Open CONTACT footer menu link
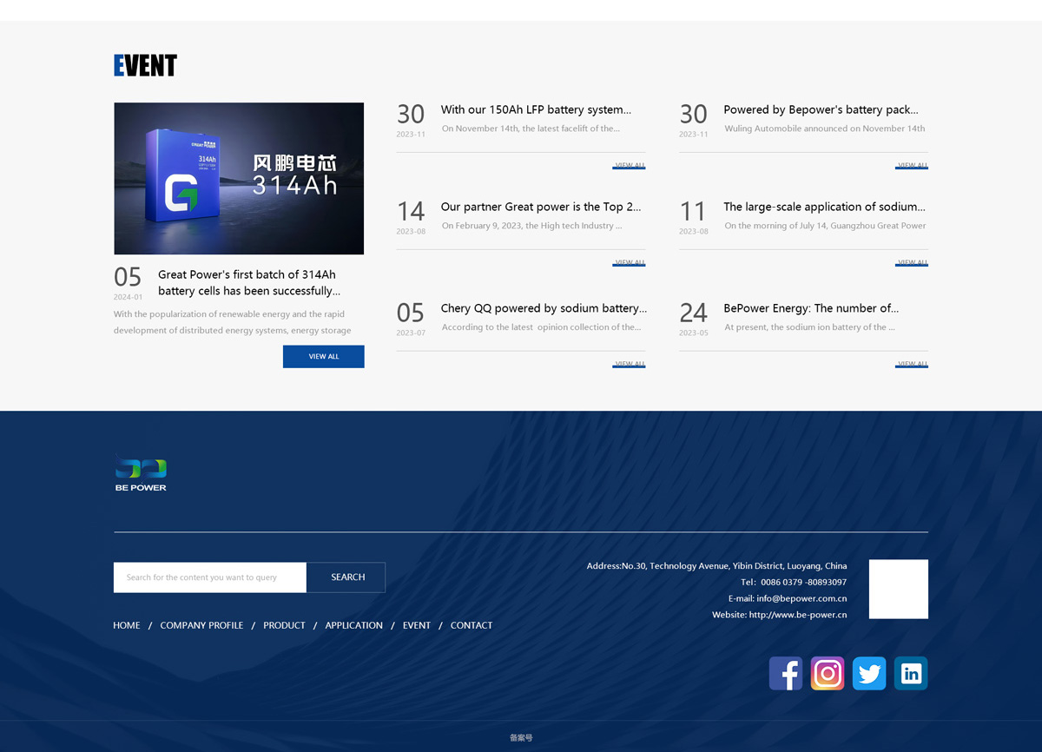 (x=472, y=625)
